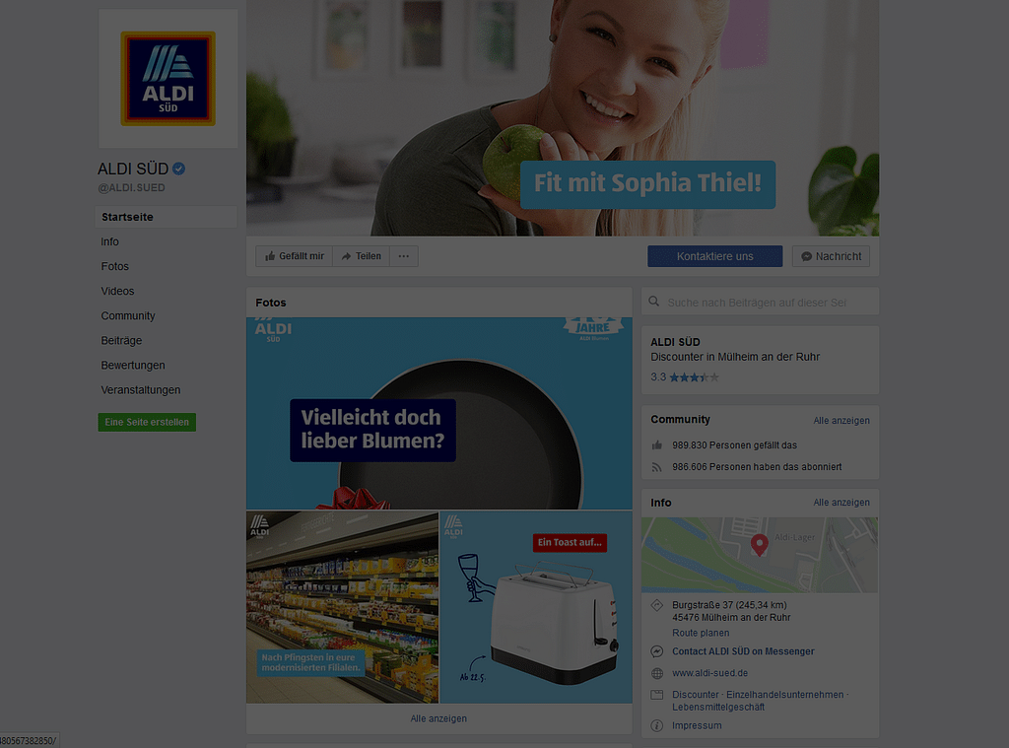This screenshot has width=1009, height=748.
Task: Open the three-dots more options menu
Action: point(403,256)
